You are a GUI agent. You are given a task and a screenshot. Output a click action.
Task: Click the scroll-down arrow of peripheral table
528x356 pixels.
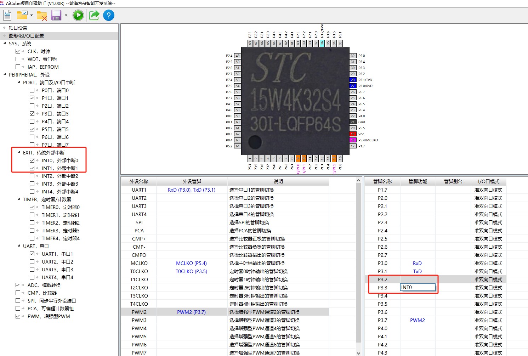(358, 353)
